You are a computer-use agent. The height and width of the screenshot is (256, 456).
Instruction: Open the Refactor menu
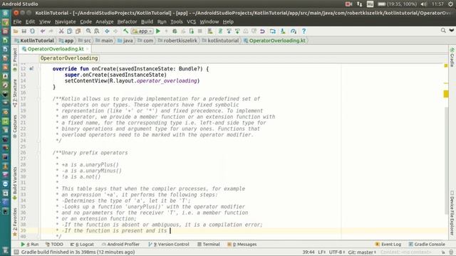127,22
